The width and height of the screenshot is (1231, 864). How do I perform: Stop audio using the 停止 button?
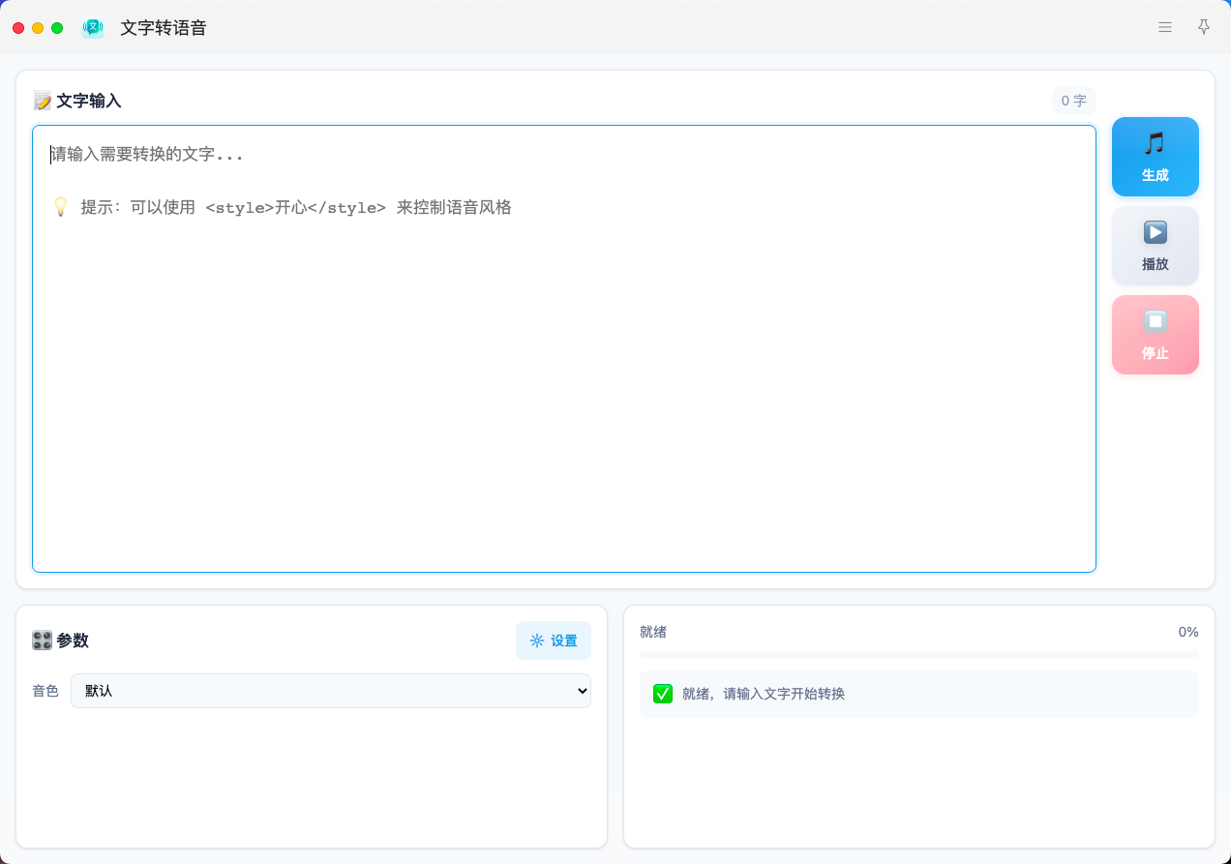(x=1155, y=335)
